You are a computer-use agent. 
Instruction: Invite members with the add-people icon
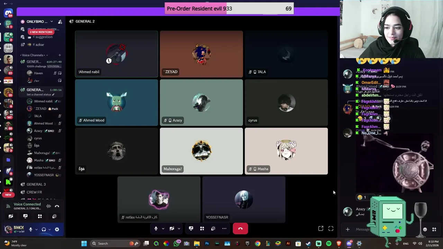pos(60,21)
